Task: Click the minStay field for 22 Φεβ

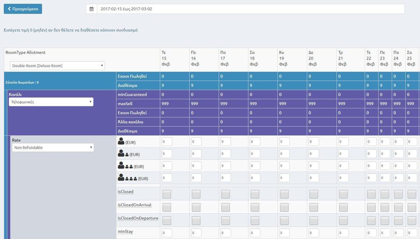Action: click(371, 233)
